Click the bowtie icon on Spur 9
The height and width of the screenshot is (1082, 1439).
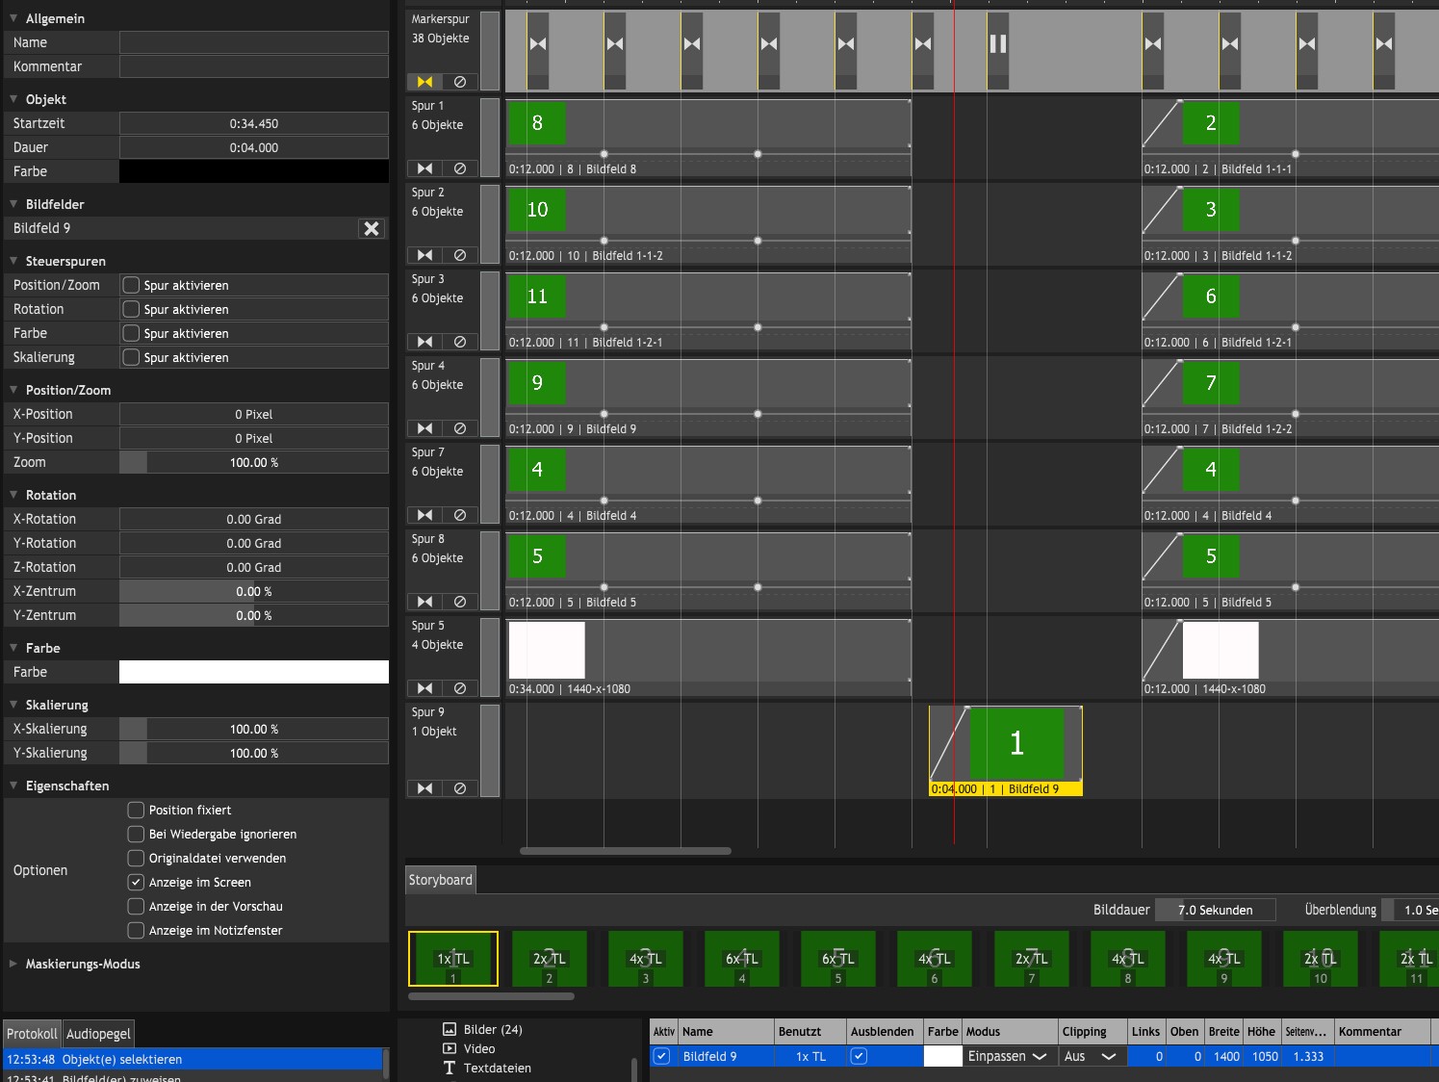coord(424,788)
